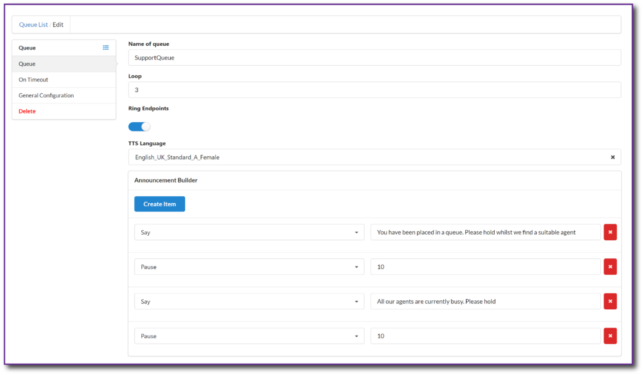Viewport: 643px width, 375px height.
Task: Toggle the Ring Endpoints switch
Action: (x=139, y=127)
